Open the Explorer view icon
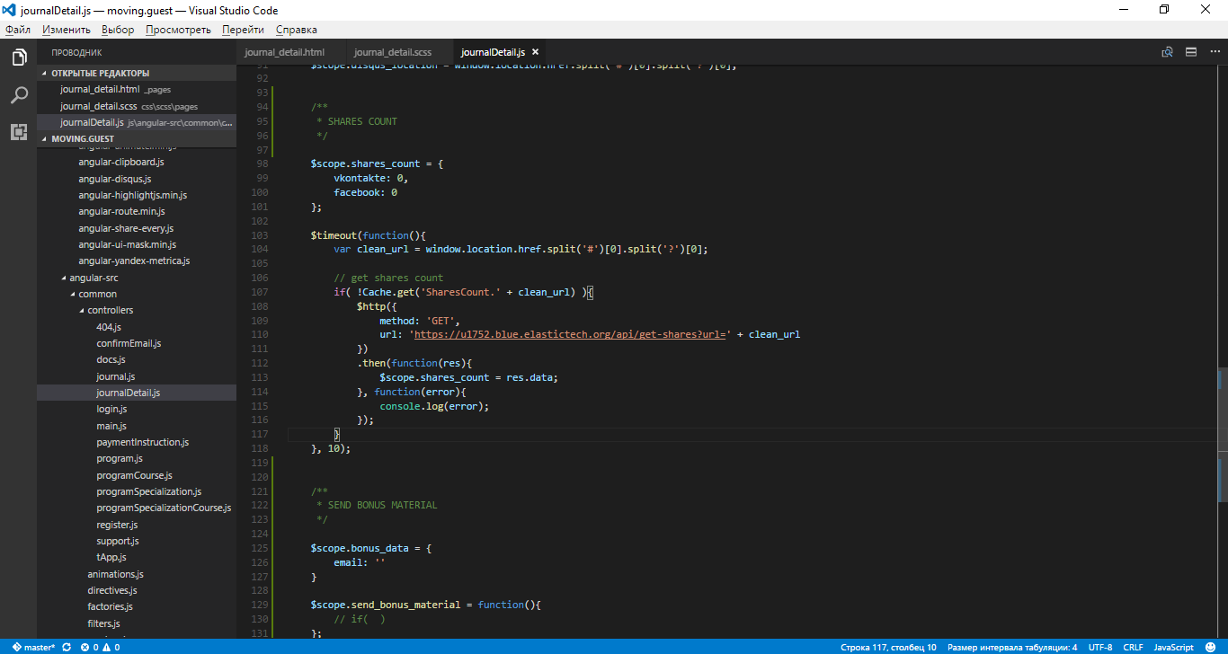 18,57
